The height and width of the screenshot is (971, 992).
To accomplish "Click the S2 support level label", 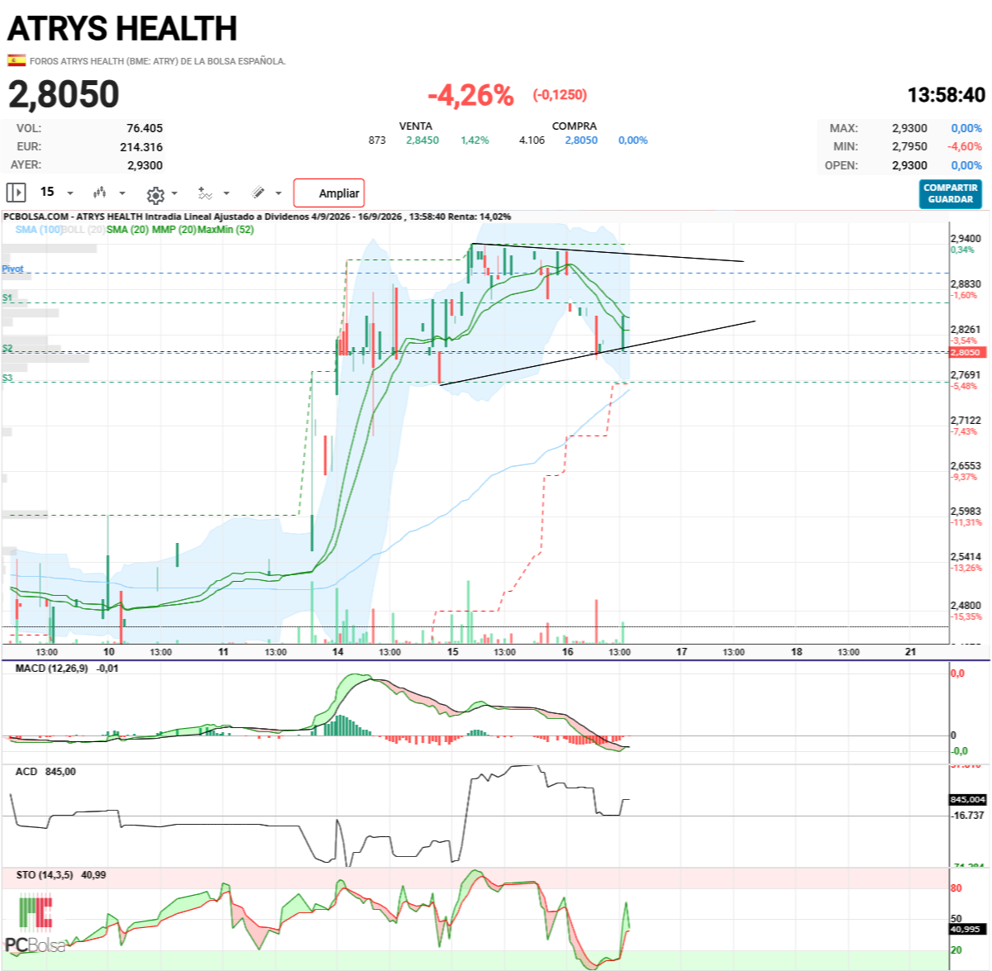I will click(x=7, y=348).
